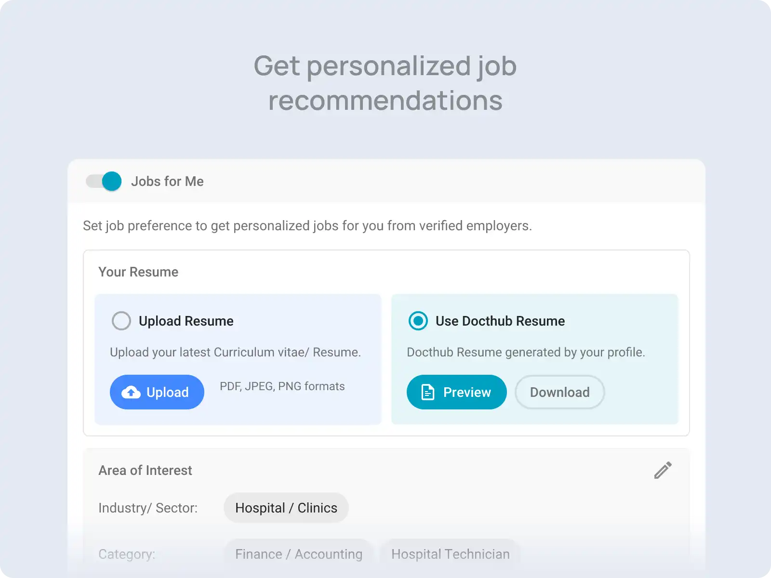Click the Upload Resume label
This screenshot has width=771, height=578.
(x=186, y=321)
